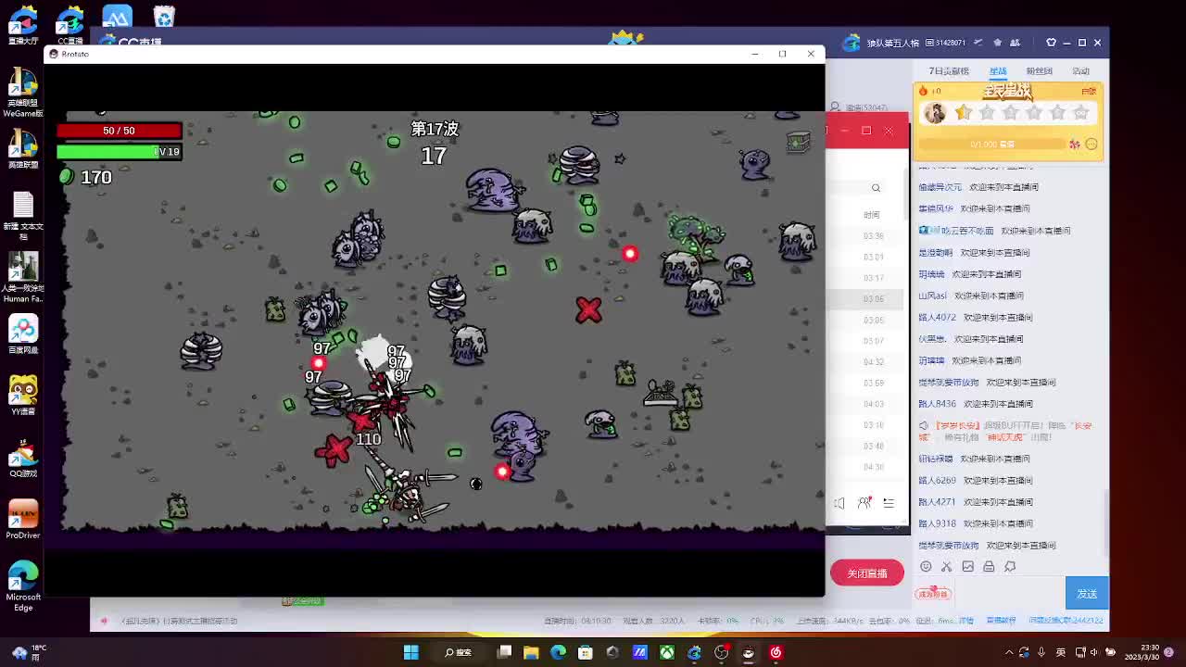Open the contacts icon with red dot

coord(864,503)
